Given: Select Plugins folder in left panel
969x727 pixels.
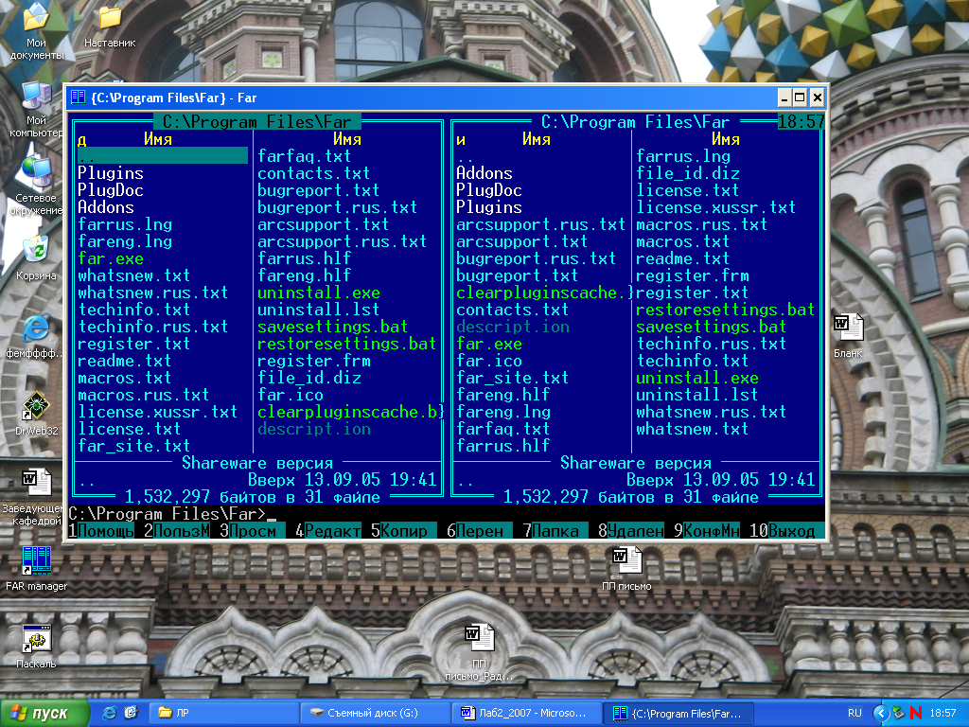Looking at the screenshot, I should pyautogui.click(x=111, y=173).
